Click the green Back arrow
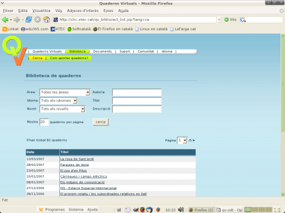This screenshot has width=285, height=213. [5, 19]
